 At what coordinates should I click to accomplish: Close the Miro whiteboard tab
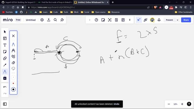(x=108, y=2)
